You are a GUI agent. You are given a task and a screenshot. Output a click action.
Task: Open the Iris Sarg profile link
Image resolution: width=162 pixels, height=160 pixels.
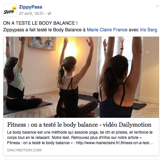click(x=148, y=30)
